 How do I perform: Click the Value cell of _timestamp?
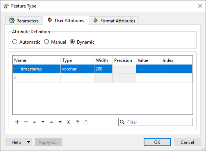[149, 69]
